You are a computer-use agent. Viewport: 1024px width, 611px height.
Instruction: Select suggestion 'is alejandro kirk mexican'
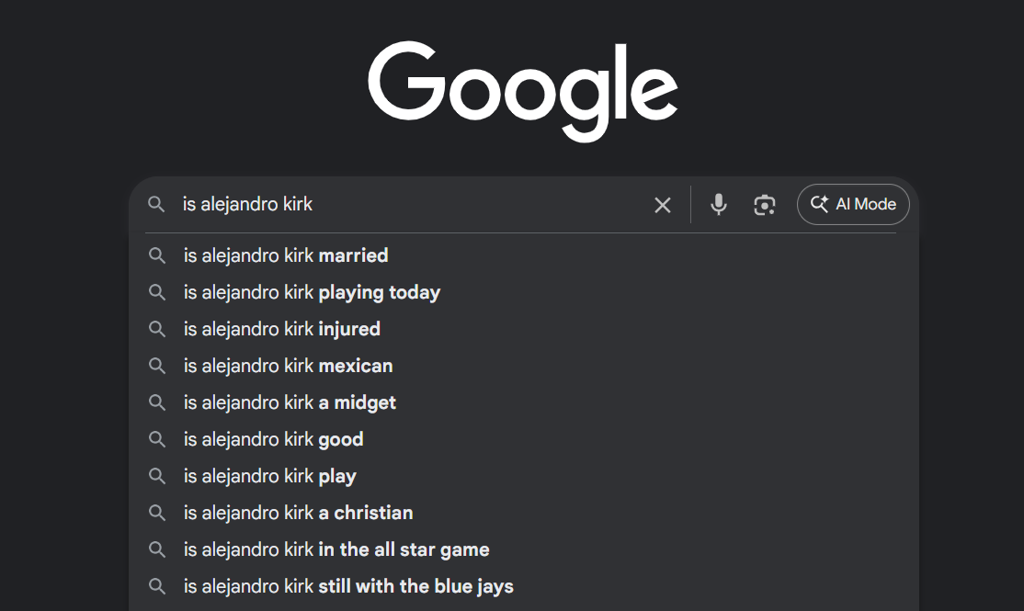524,366
